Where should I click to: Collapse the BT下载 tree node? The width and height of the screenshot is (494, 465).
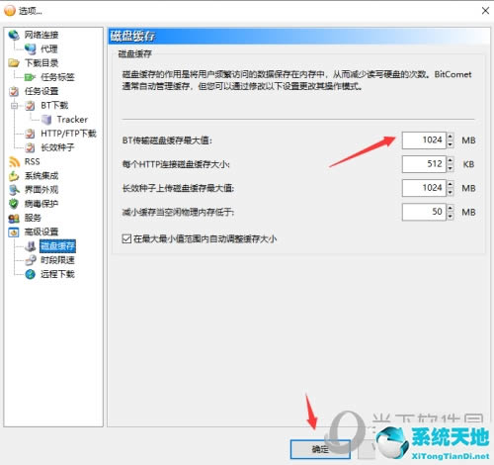(x=14, y=106)
